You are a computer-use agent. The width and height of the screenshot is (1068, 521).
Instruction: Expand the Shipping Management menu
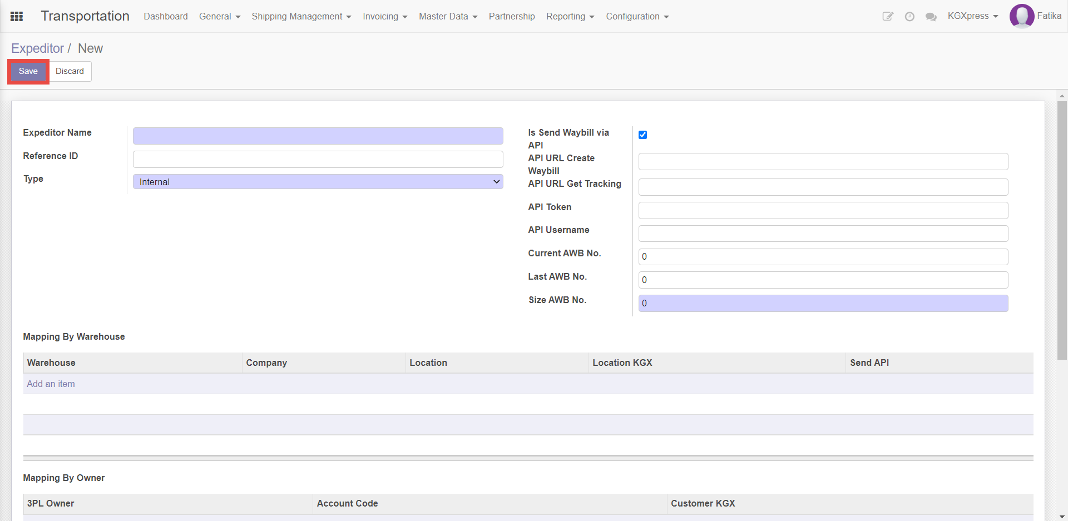pos(301,16)
